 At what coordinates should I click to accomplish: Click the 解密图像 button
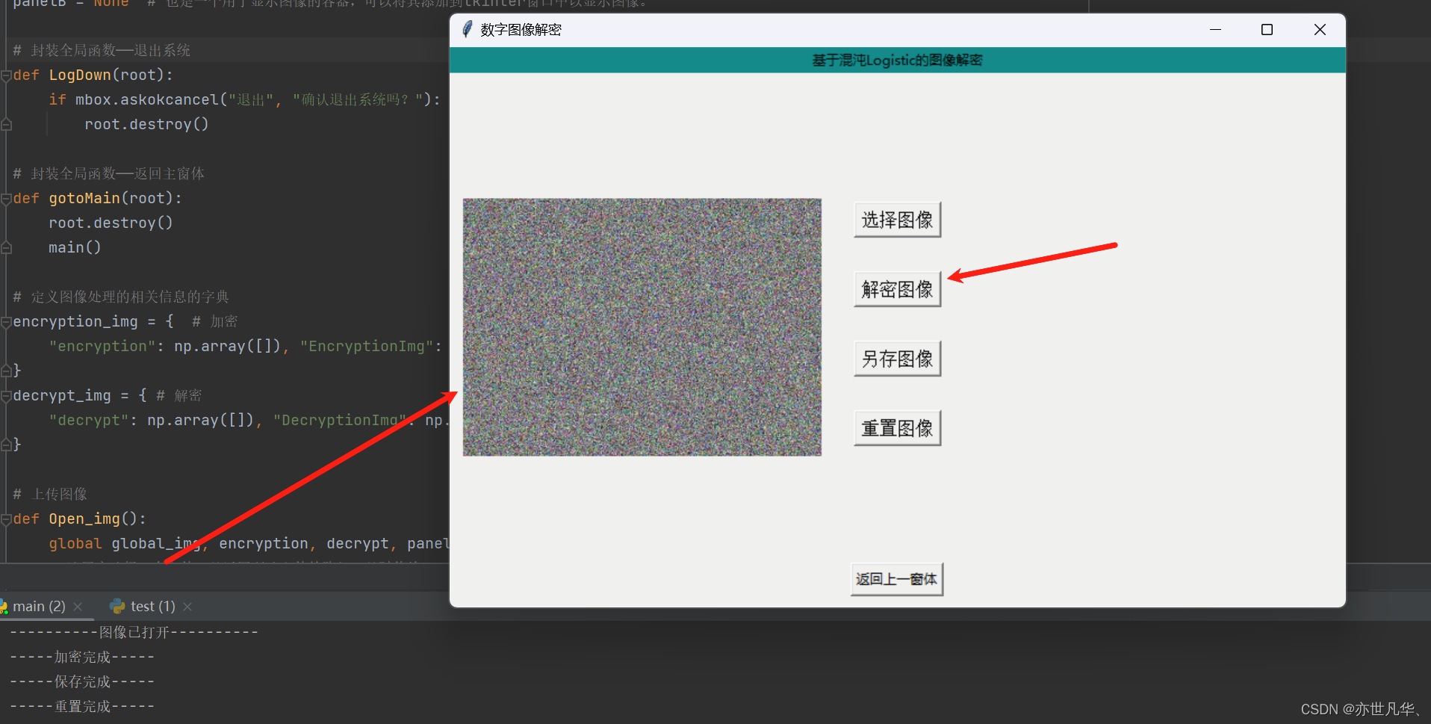click(897, 289)
